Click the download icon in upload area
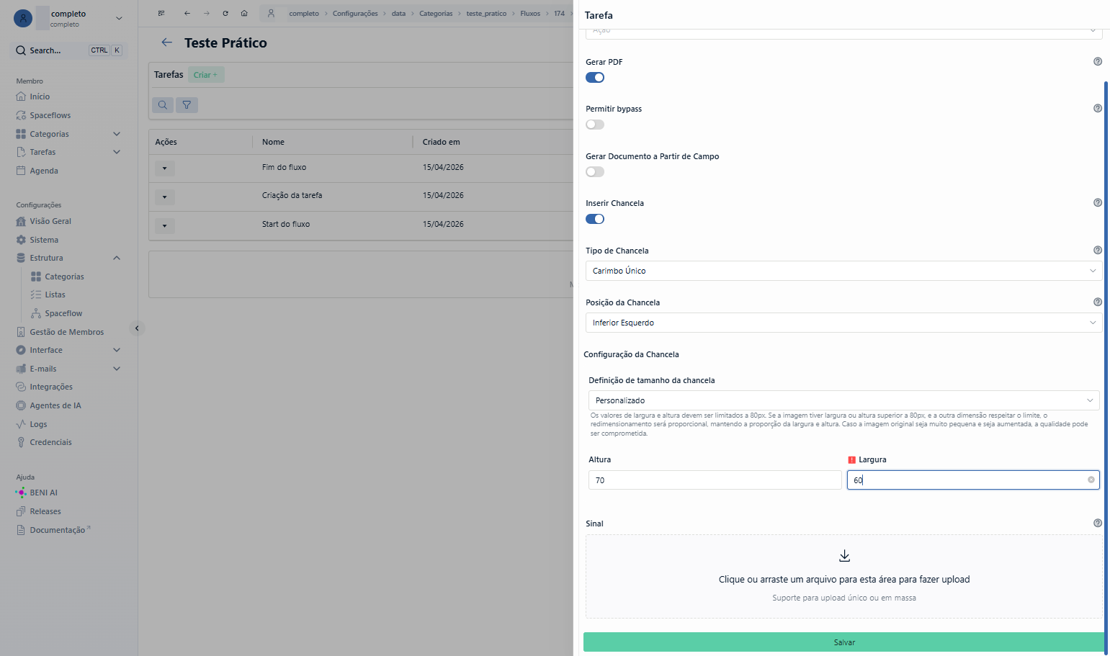 844,556
